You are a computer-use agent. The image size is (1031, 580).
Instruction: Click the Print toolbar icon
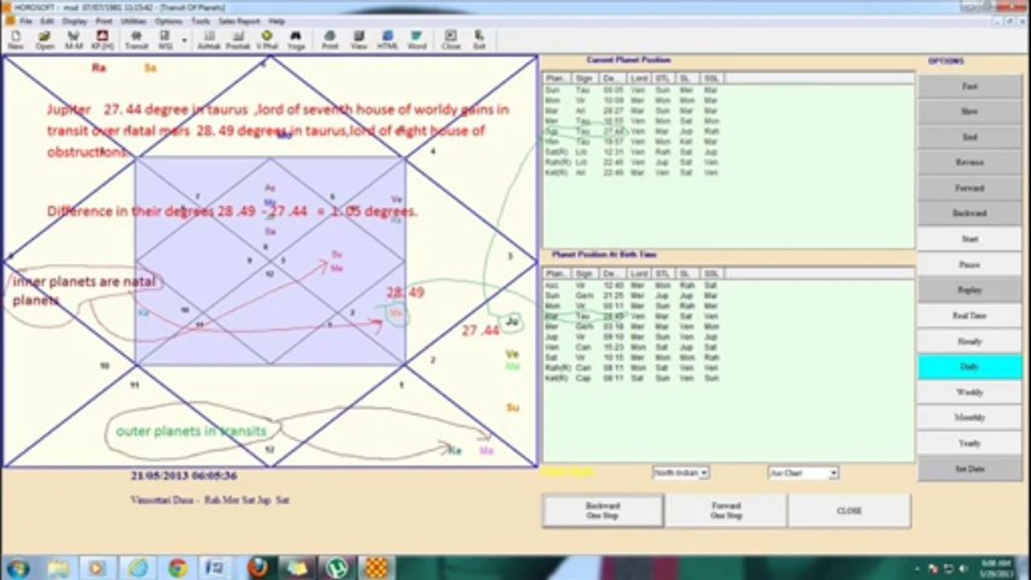[x=330, y=40]
